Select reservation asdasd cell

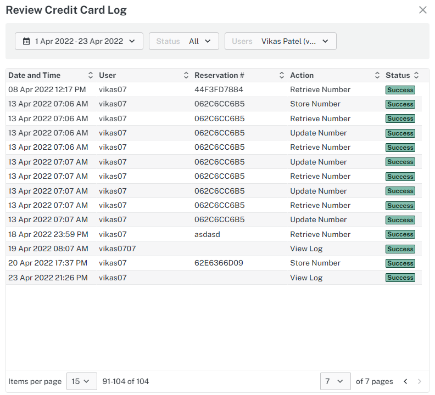pyautogui.click(x=207, y=234)
